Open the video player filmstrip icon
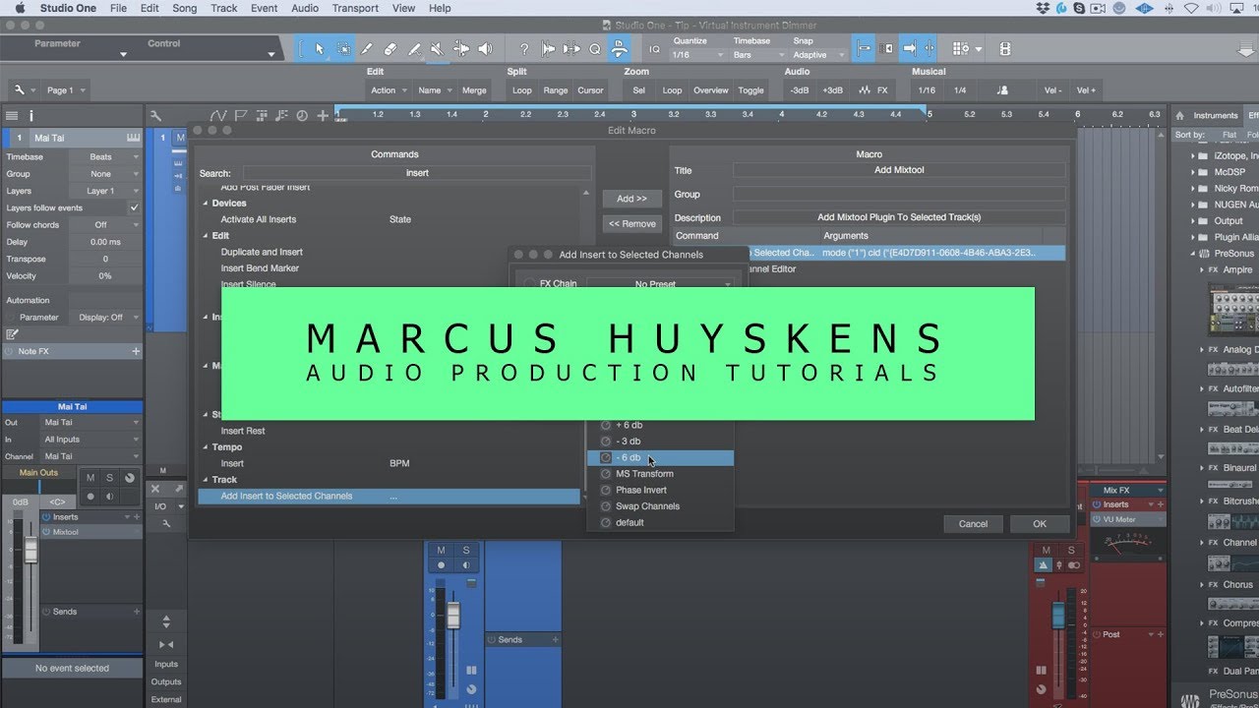This screenshot has width=1259, height=708. [1005, 48]
